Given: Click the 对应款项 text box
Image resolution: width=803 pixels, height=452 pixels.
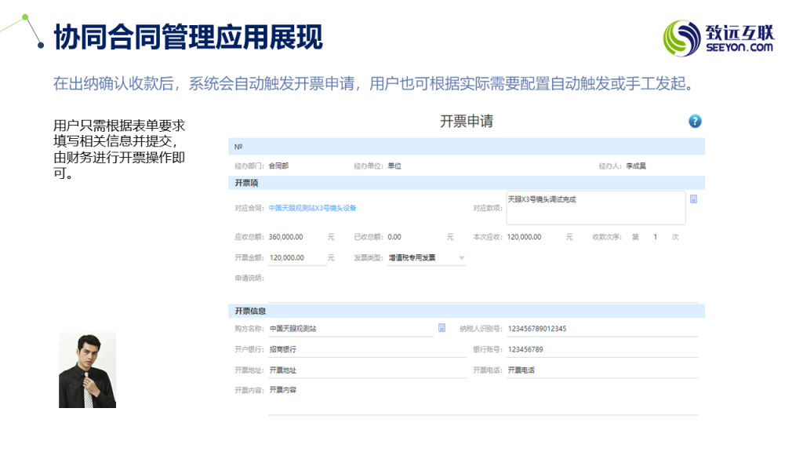Looking at the screenshot, I should point(594,208).
